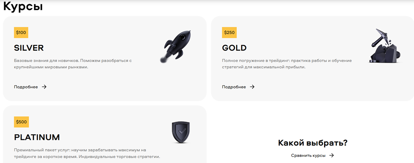Click the GOLD description about Полное погружение
The image size is (414, 163).
[x=287, y=64]
